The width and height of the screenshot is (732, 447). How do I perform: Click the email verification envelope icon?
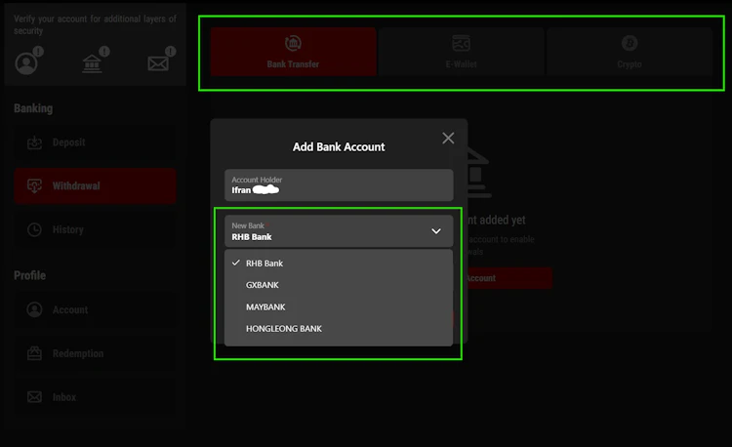pyautogui.click(x=158, y=63)
